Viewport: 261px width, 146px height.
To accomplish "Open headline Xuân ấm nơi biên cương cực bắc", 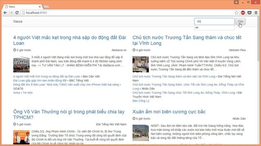I will coord(169,112).
